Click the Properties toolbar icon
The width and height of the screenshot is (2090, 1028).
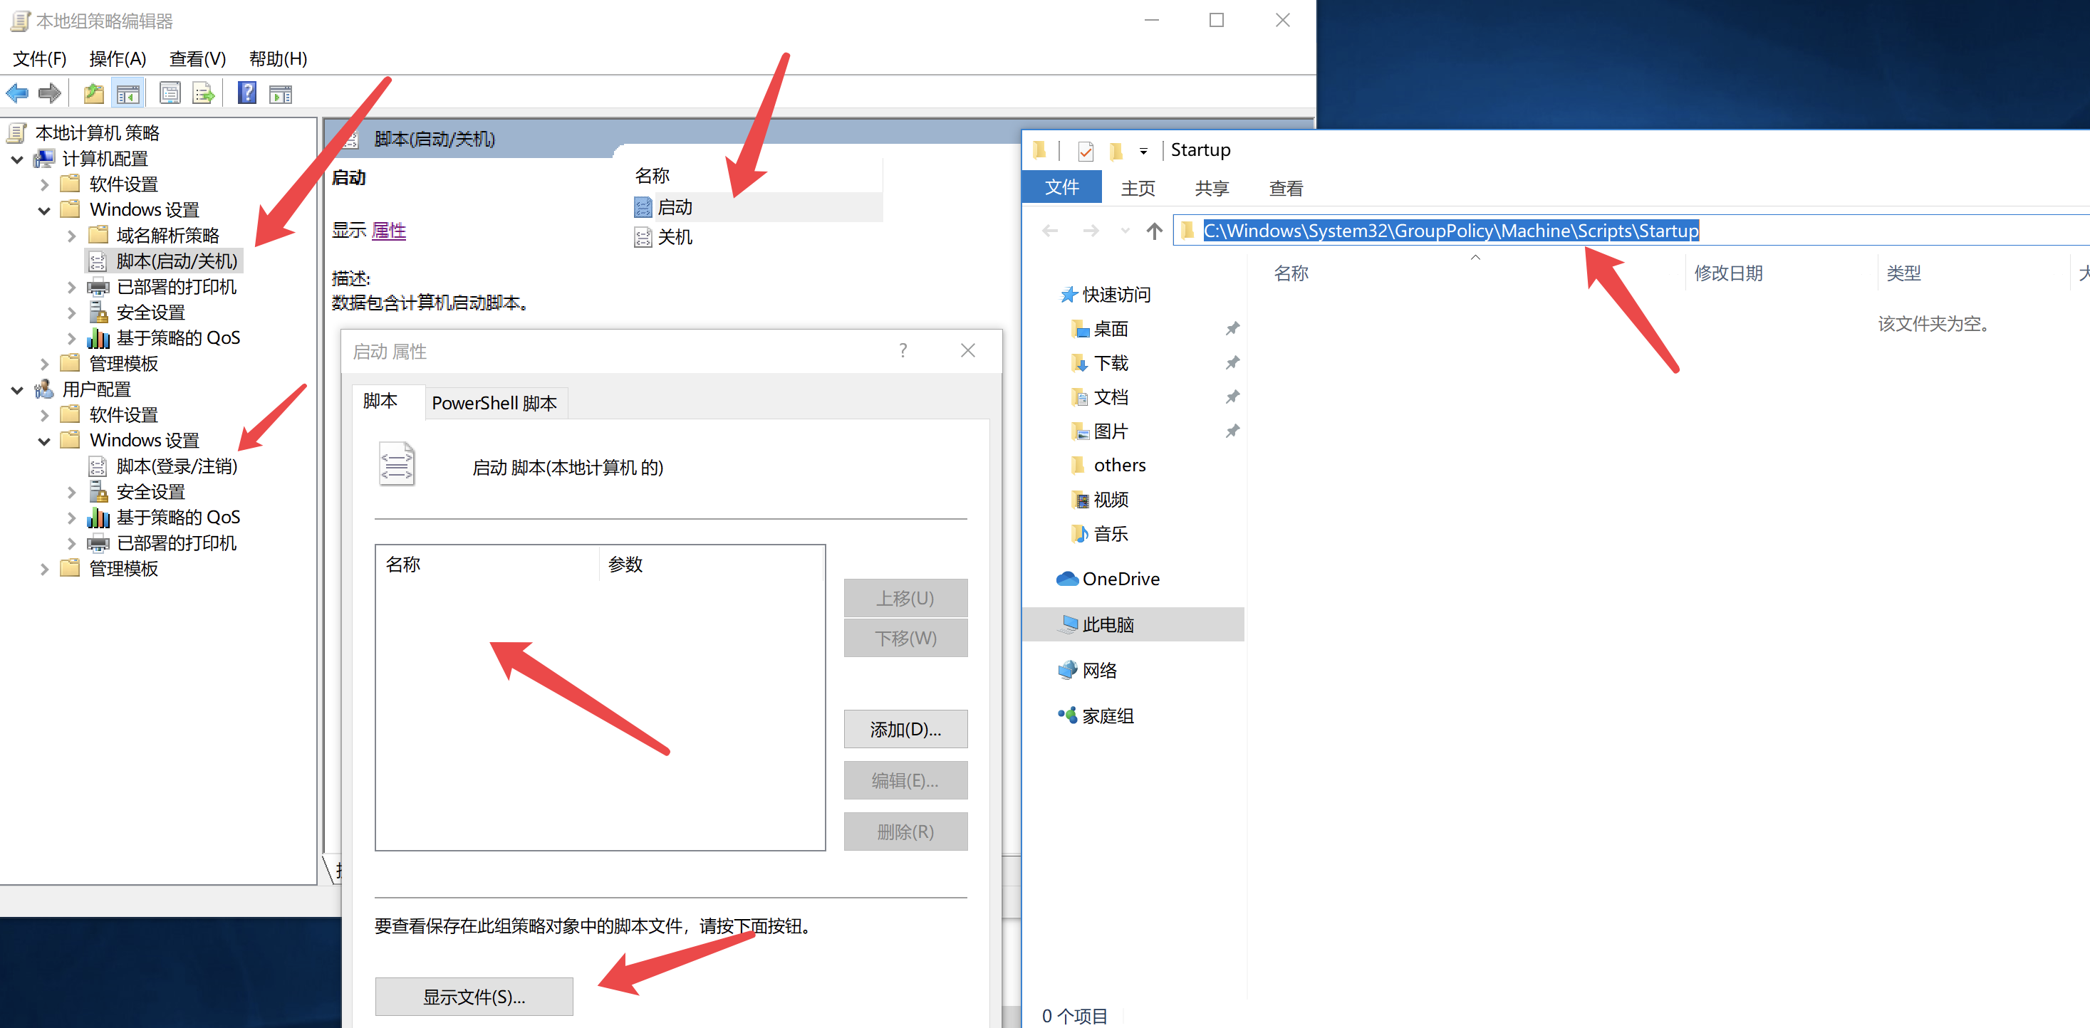170,94
